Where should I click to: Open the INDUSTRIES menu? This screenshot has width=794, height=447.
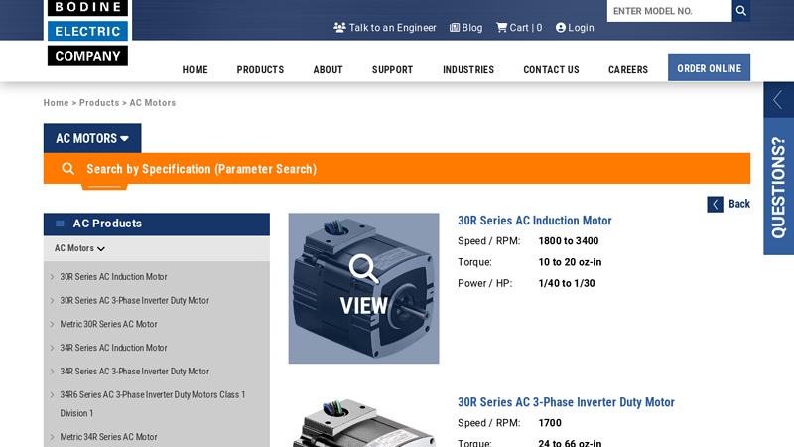point(468,69)
